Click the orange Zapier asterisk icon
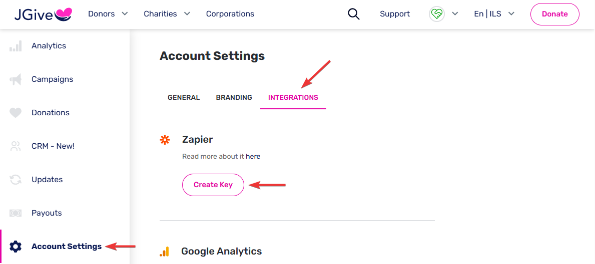The height and width of the screenshot is (264, 595). pyautogui.click(x=165, y=140)
